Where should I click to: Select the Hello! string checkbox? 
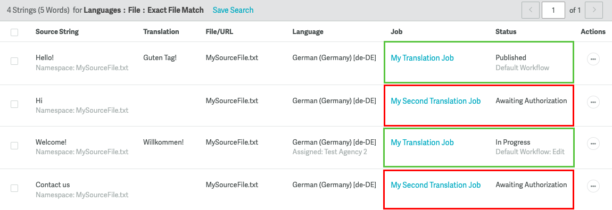pos(14,61)
